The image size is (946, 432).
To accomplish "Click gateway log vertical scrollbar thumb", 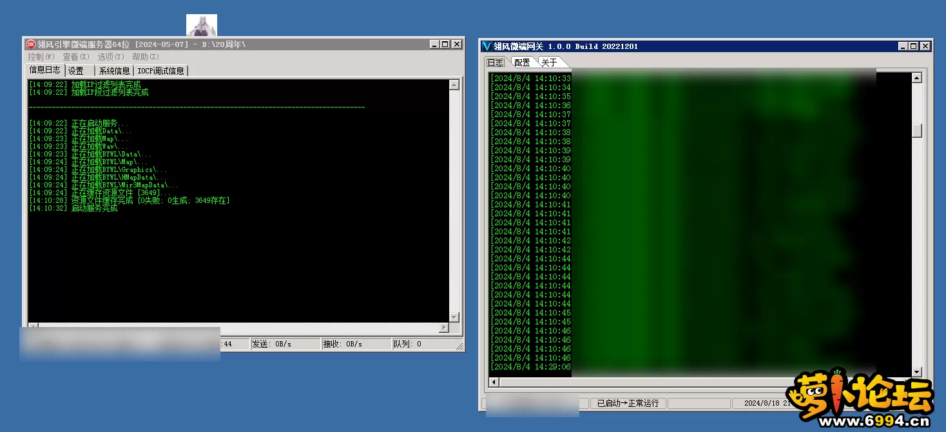I will click(x=917, y=130).
